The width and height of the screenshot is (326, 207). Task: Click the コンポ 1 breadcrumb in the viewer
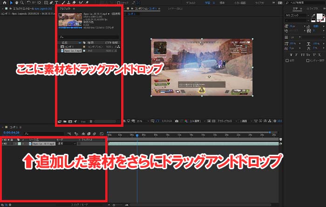[131, 14]
